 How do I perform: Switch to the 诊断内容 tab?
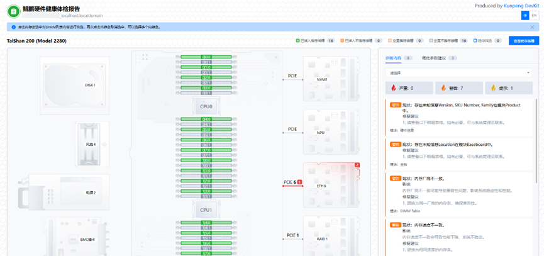(394, 58)
